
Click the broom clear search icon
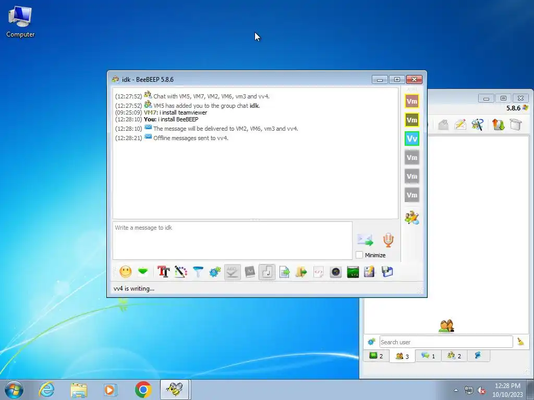520,342
